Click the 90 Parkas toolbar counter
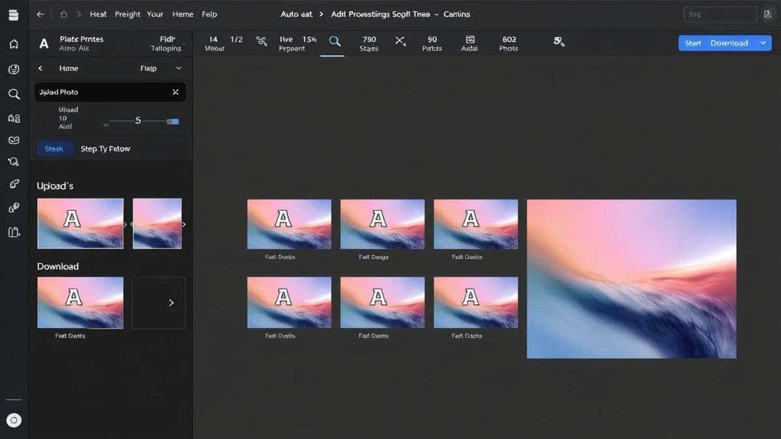781x439 pixels. [432, 44]
